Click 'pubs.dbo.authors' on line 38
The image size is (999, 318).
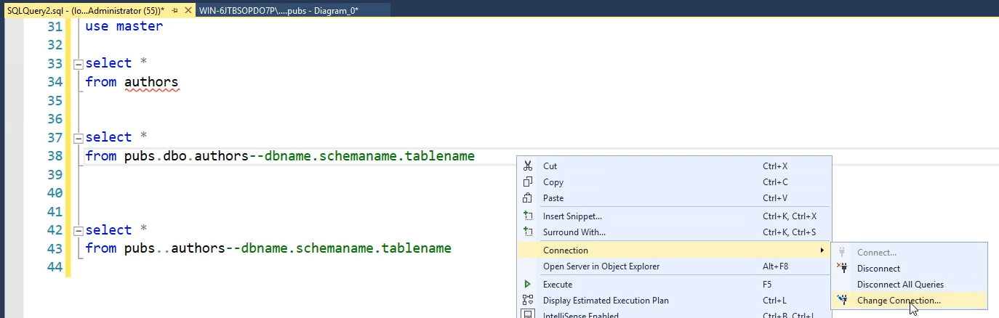pos(186,156)
